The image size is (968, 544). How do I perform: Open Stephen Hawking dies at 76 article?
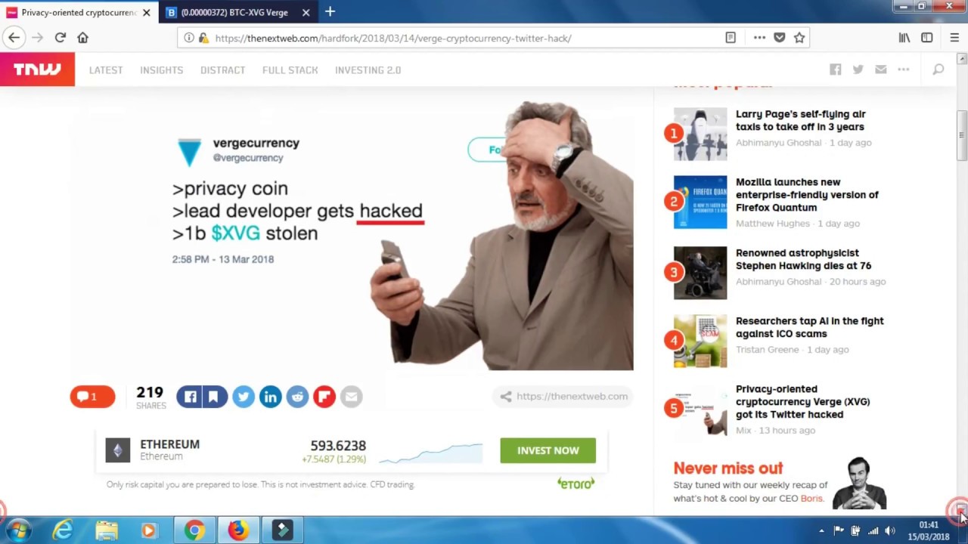point(803,259)
